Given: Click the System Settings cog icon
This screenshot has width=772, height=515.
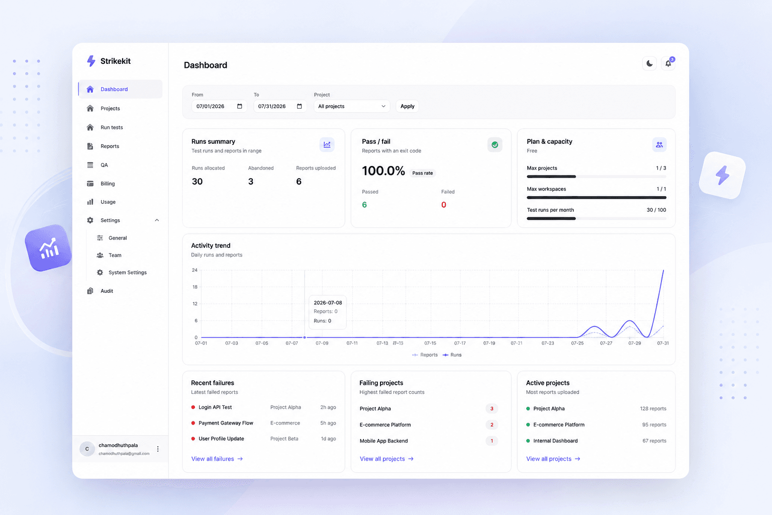Looking at the screenshot, I should pyautogui.click(x=100, y=272).
